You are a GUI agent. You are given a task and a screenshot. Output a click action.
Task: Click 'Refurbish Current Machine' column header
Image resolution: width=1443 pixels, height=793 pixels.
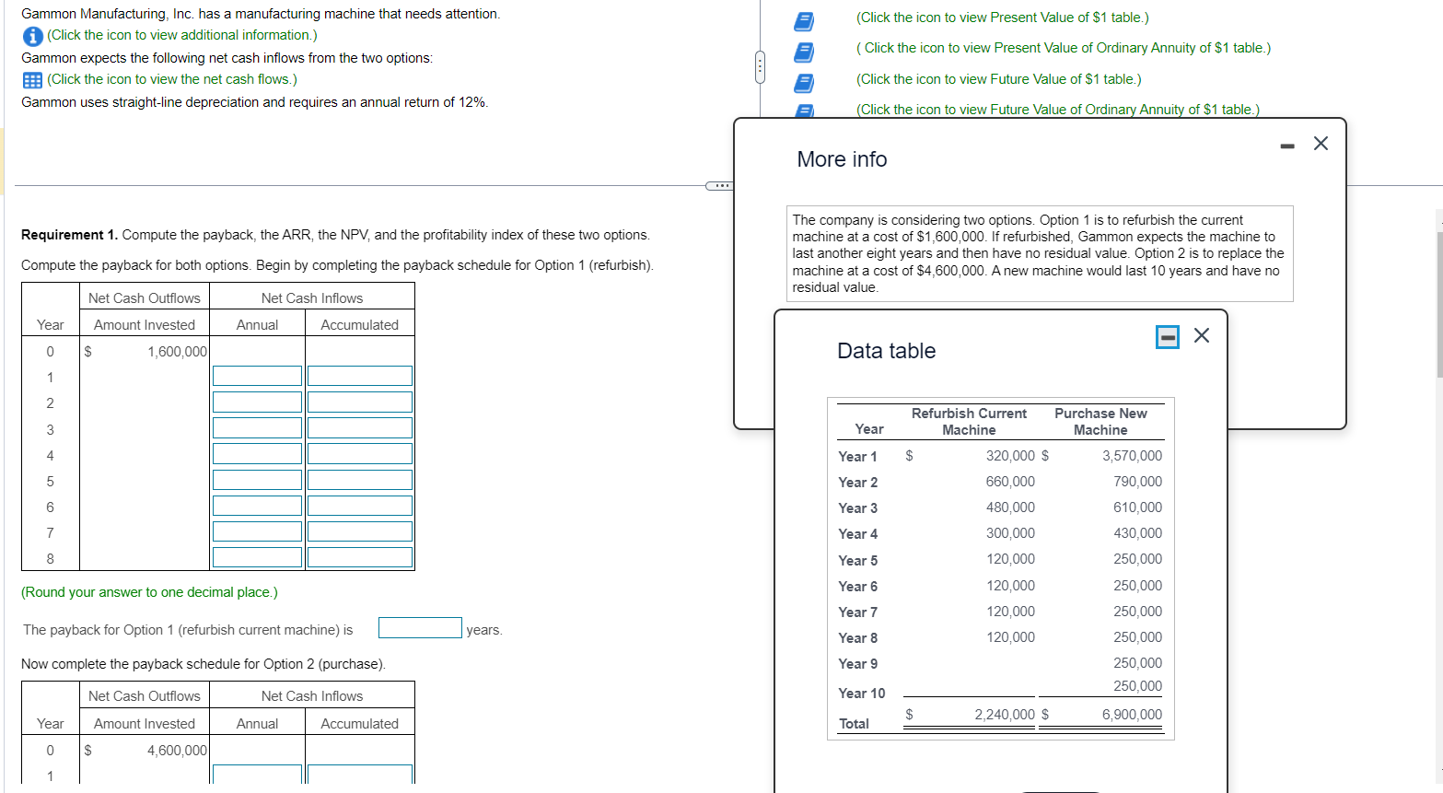click(x=969, y=422)
